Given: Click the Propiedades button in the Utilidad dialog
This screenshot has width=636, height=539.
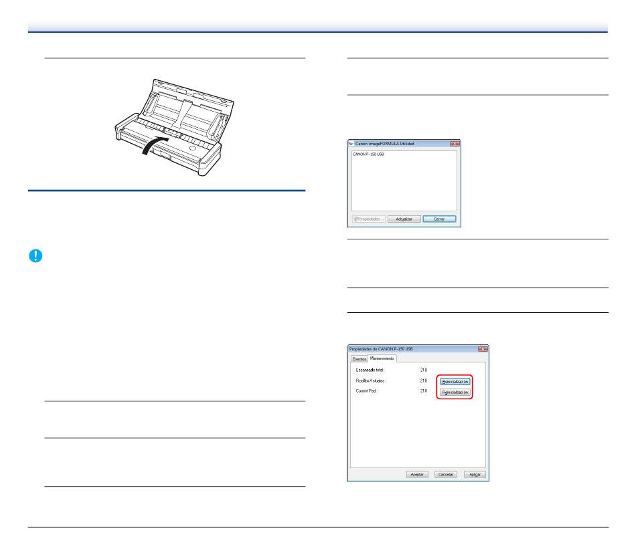Looking at the screenshot, I should pyautogui.click(x=369, y=219).
